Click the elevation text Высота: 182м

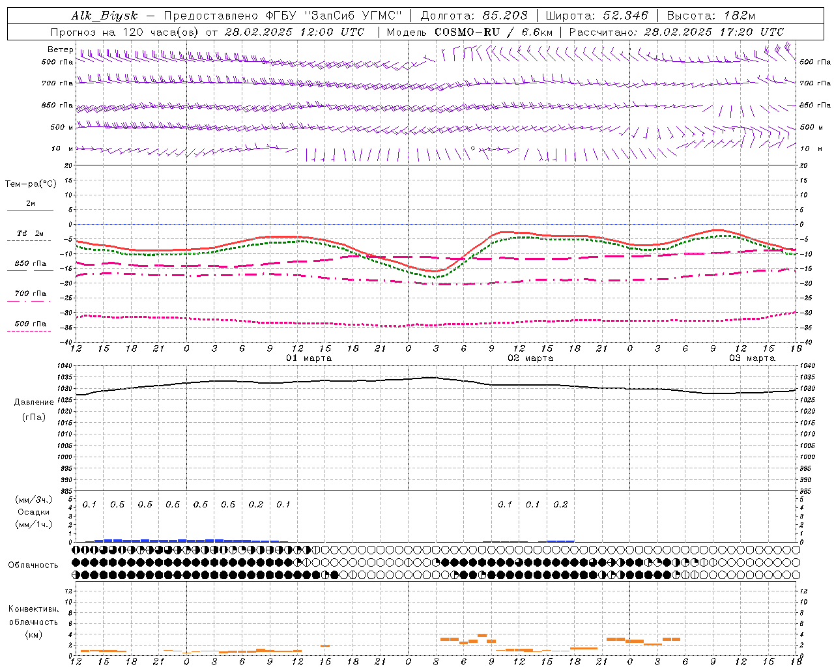[711, 16]
